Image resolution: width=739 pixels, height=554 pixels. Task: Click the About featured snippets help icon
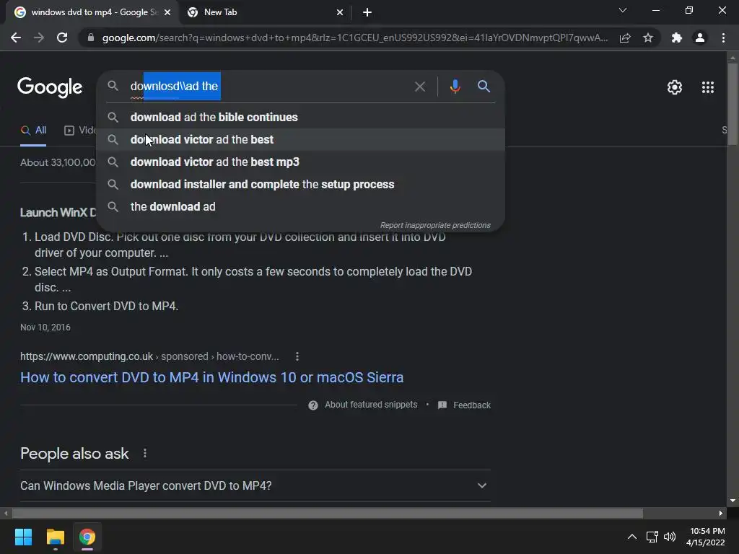313,405
